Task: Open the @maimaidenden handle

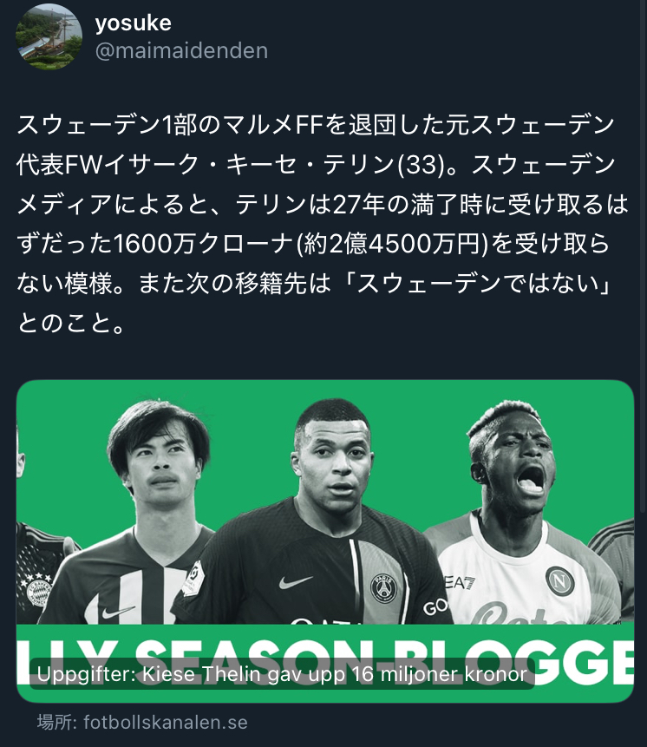Action: (181, 50)
